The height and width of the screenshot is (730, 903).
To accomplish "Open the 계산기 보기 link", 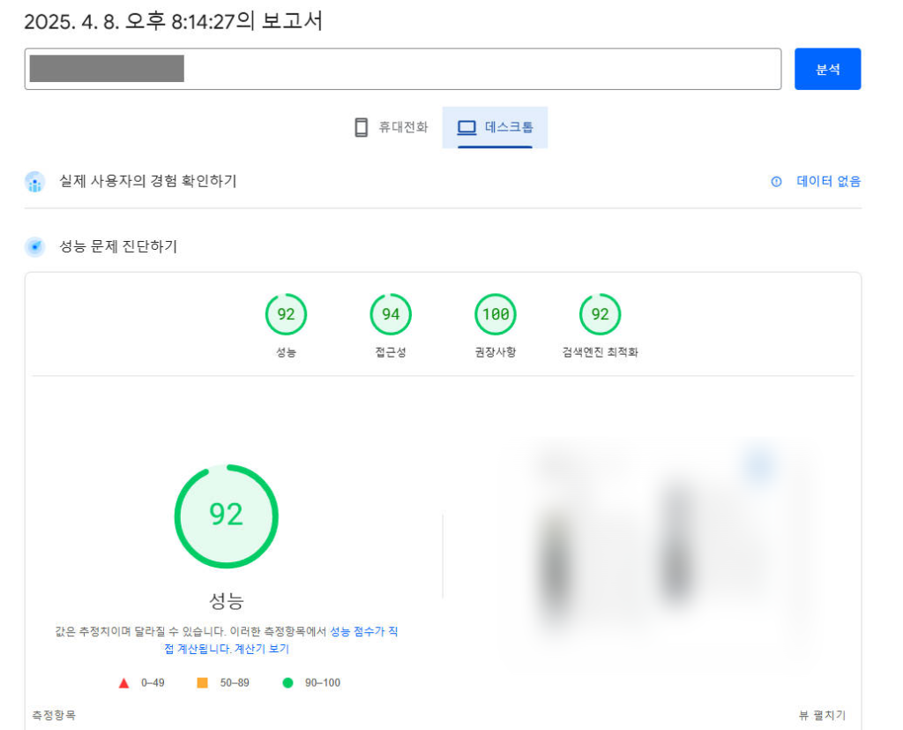I will click(262, 649).
